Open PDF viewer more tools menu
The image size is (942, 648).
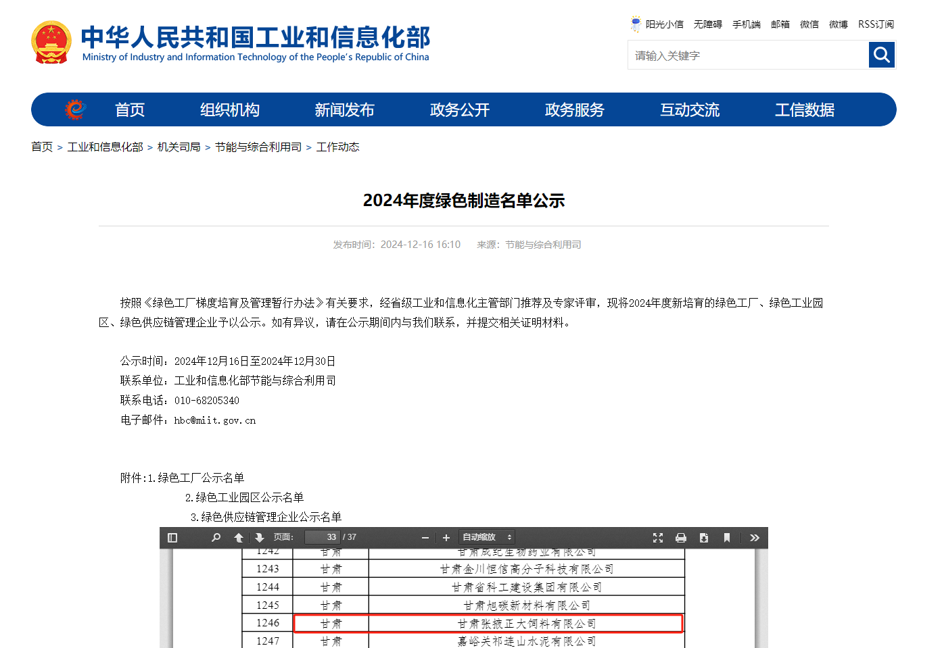pos(755,538)
